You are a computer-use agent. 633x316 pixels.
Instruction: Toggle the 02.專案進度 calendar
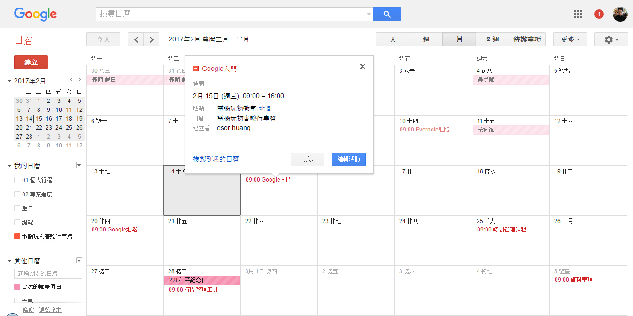[x=17, y=194]
